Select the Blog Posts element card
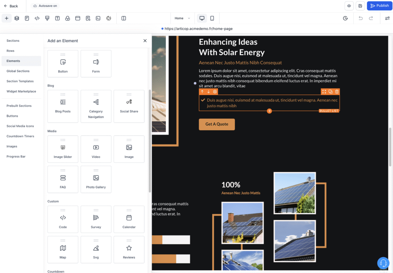 tap(63, 106)
